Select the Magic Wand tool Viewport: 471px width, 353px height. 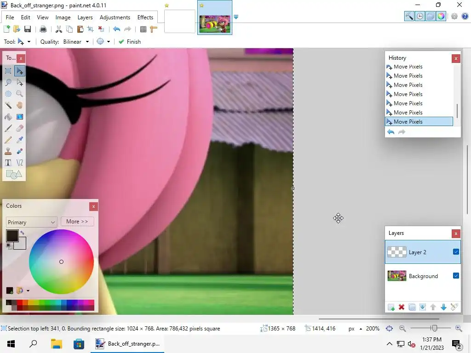pyautogui.click(x=8, y=105)
